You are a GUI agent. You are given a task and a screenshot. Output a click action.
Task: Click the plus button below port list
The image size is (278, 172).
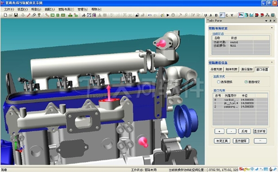pyautogui.click(x=220, y=131)
